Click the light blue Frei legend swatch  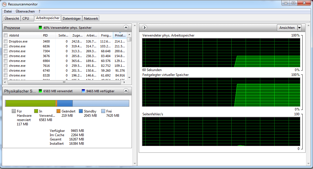click(x=103, y=111)
